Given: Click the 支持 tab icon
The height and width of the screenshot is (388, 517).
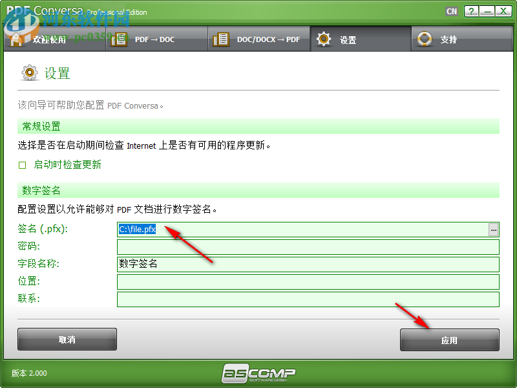Looking at the screenshot, I should 424,39.
